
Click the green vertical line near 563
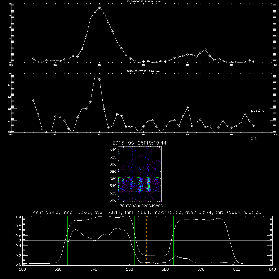tap(134, 240)
